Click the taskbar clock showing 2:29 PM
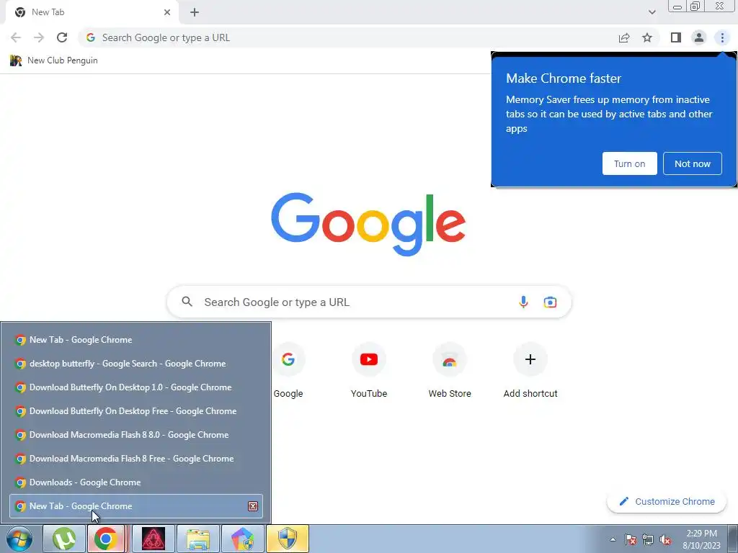Image resolution: width=738 pixels, height=553 pixels. pyautogui.click(x=701, y=539)
